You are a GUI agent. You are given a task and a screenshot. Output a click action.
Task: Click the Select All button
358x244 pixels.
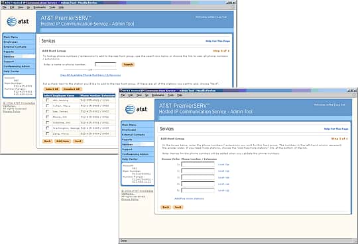click(52, 89)
